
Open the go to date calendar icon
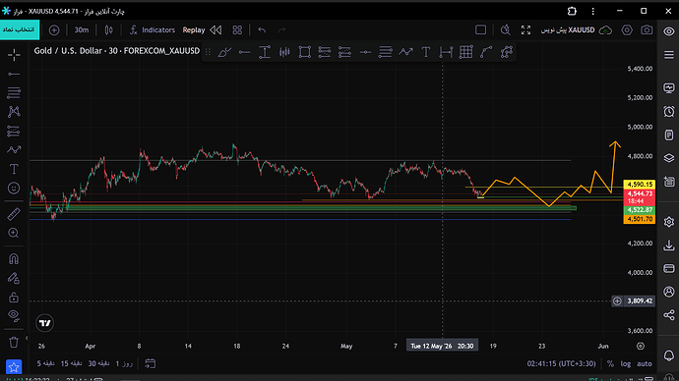(150, 363)
